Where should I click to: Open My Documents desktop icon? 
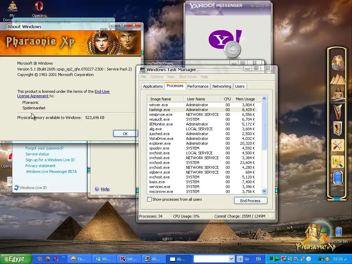pos(12,11)
